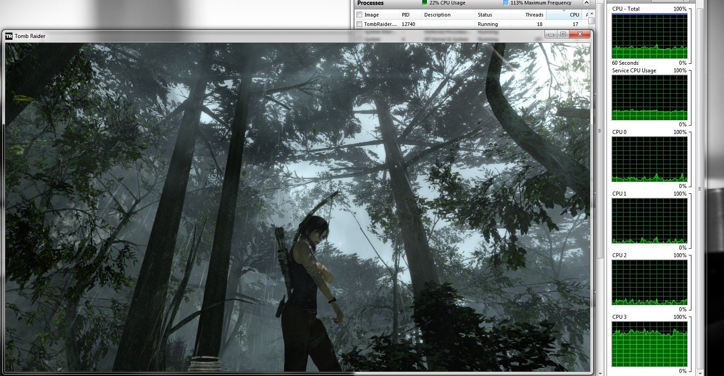Sort processes by the Status column
This screenshot has height=376, width=724.
coord(485,15)
